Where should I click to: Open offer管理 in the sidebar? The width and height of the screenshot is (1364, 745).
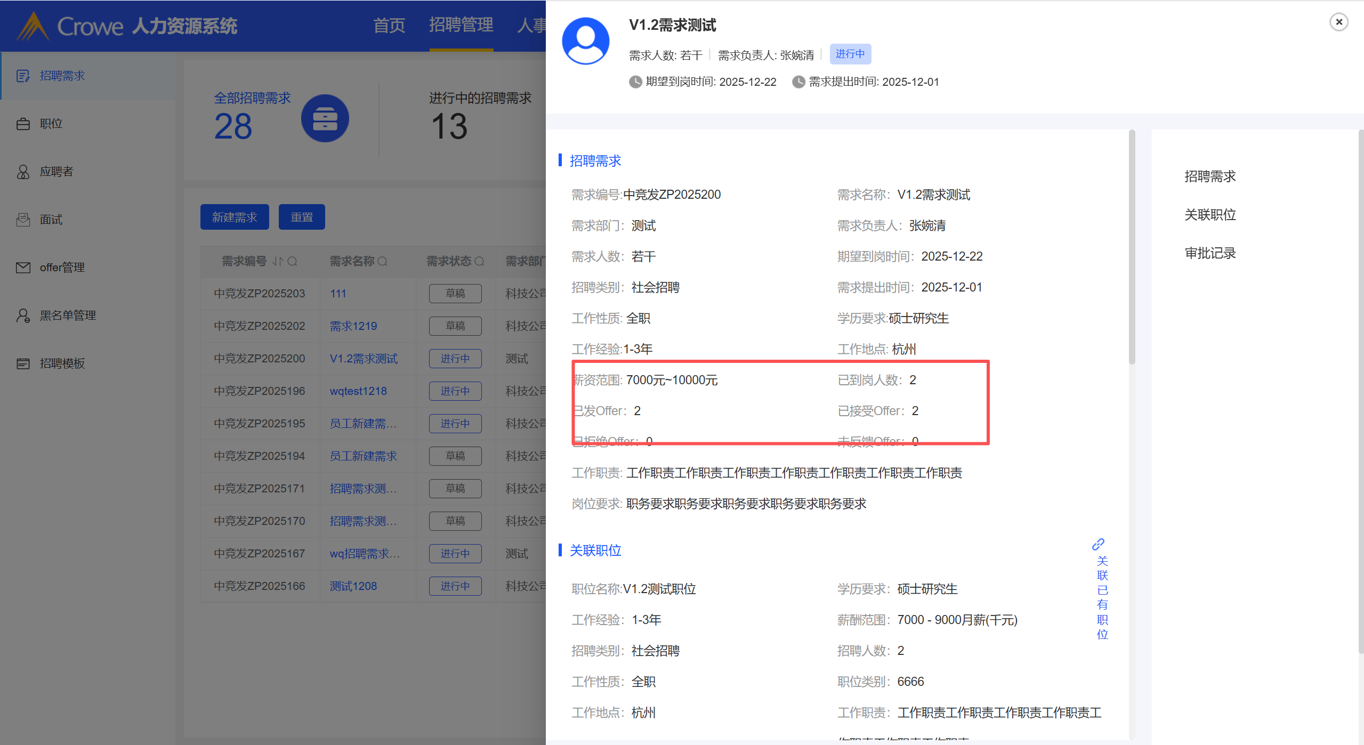(62, 268)
